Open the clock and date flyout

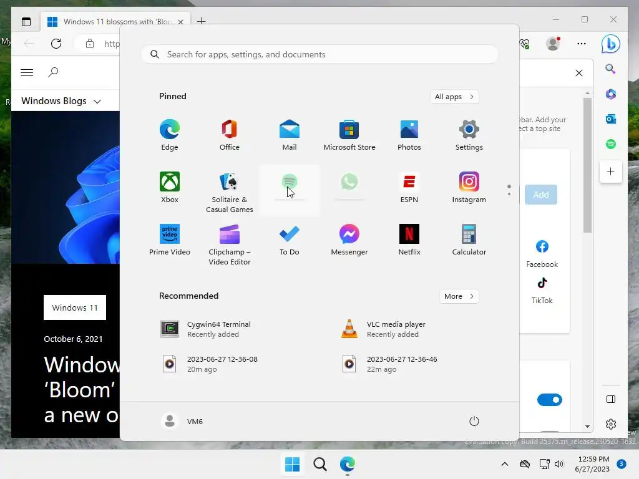pyautogui.click(x=592, y=464)
